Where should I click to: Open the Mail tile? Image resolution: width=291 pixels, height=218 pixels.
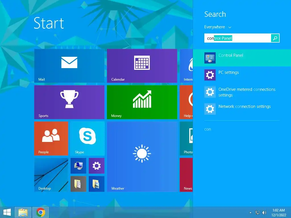coord(69,66)
